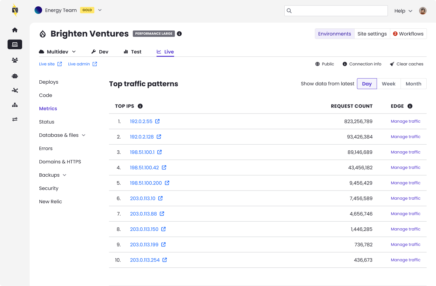This screenshot has height=286, width=436.
Task: Click info icon next to the EDGE column
Action: coord(410,106)
